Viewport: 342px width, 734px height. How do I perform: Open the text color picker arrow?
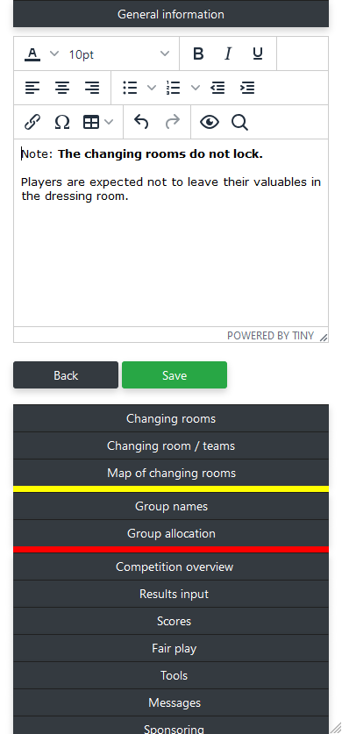pos(54,53)
